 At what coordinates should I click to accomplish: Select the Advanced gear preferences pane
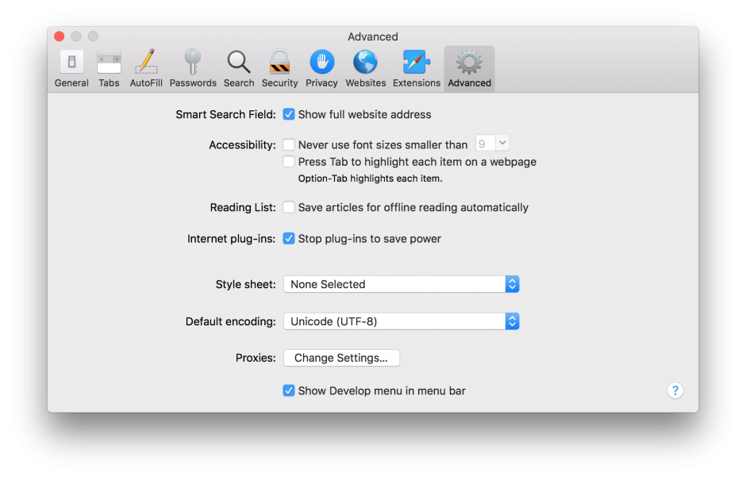click(x=469, y=68)
